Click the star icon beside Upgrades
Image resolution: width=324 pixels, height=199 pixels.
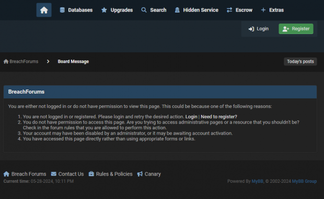pyautogui.click(x=104, y=10)
